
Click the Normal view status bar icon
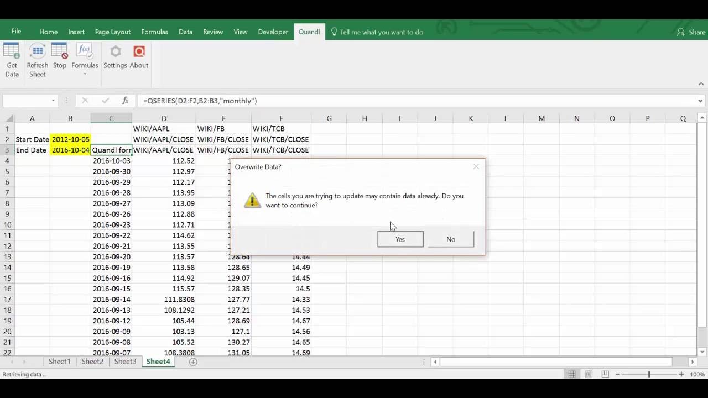[x=572, y=374]
